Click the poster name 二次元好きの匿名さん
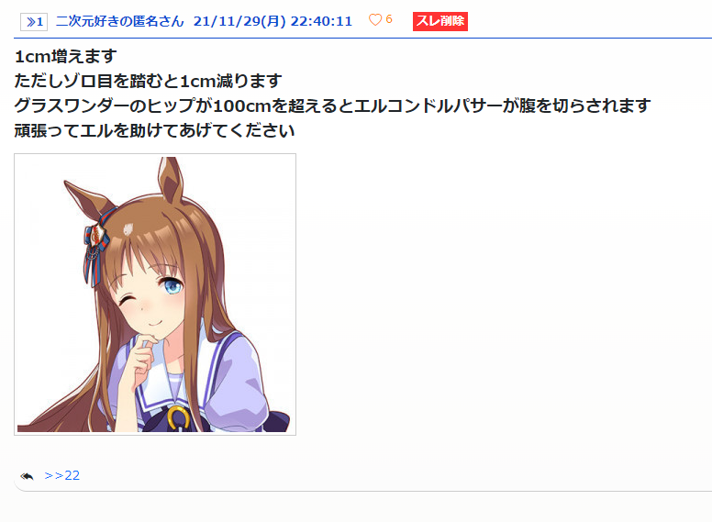Screen dimensions: 712x522 pyautogui.click(x=120, y=21)
